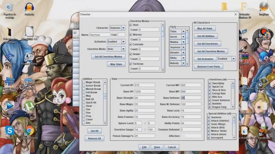275x154 pixels.
Task: Click the Base Strength field
Action: 145,98
